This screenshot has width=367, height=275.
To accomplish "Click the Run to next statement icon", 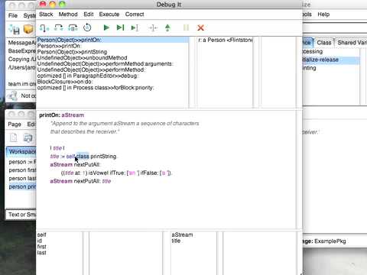I will click(120, 27).
